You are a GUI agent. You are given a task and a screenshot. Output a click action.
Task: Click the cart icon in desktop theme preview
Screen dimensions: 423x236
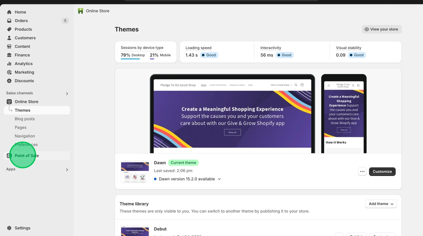(x=302, y=85)
